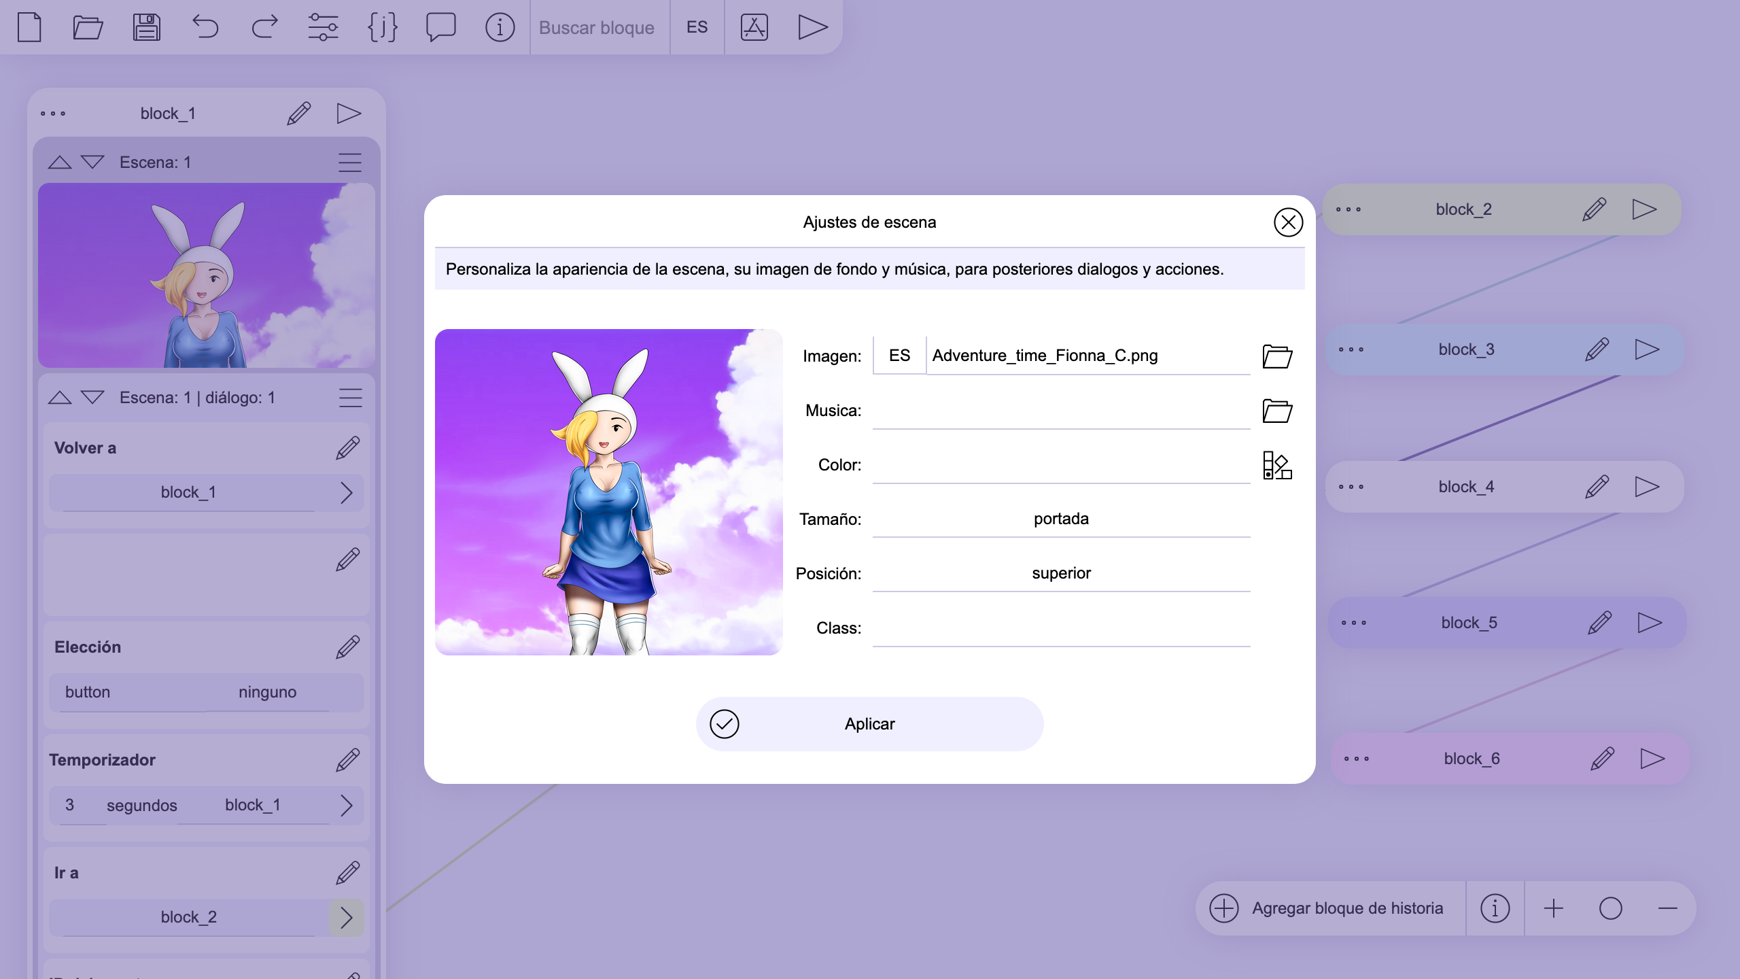Edit block_2 with pencil icon
The image size is (1740, 979).
(1594, 209)
